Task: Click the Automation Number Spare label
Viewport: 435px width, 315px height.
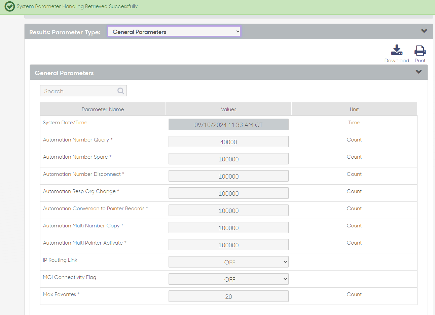Action: [77, 157]
